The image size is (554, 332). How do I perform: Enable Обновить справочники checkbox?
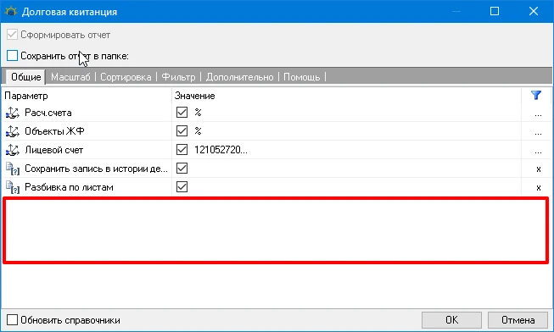coord(12,319)
